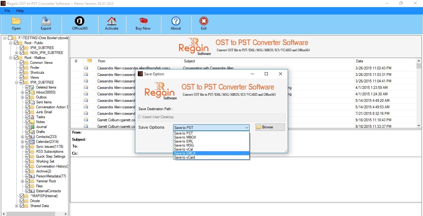Open the Help menu
423x216 pixels.
(x=20, y=11)
